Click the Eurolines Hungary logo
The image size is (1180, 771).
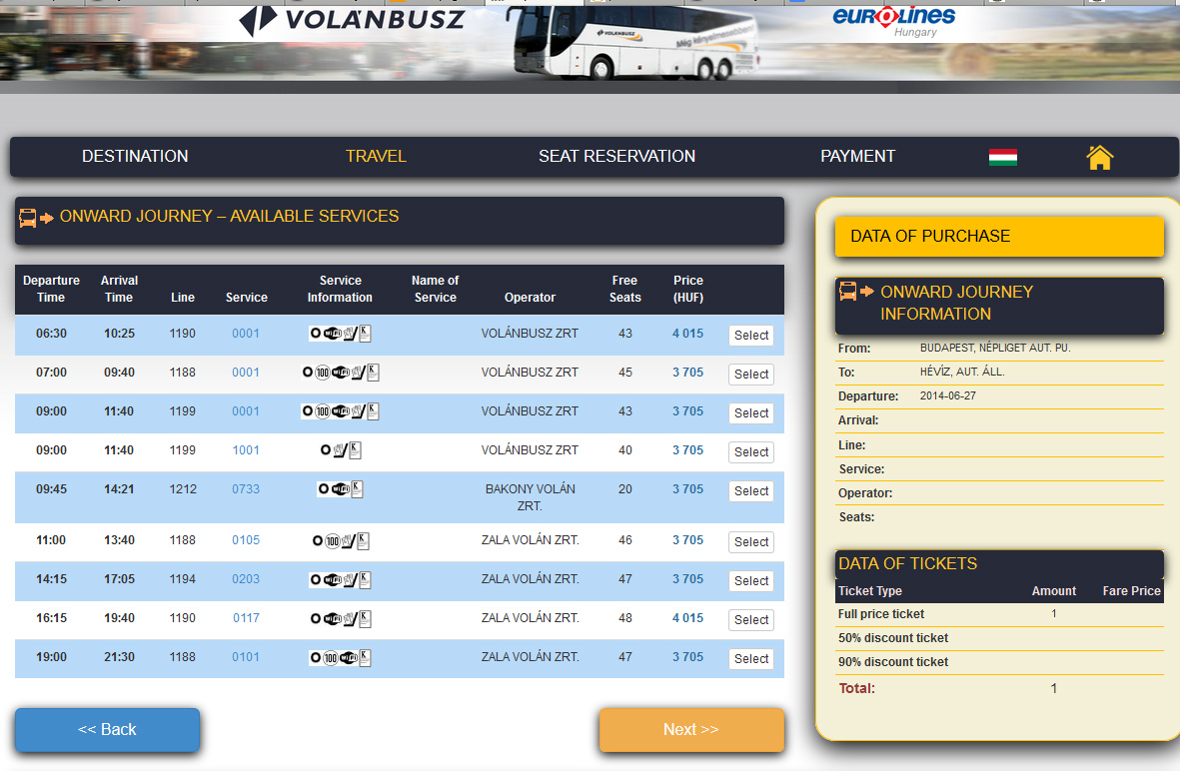(893, 21)
